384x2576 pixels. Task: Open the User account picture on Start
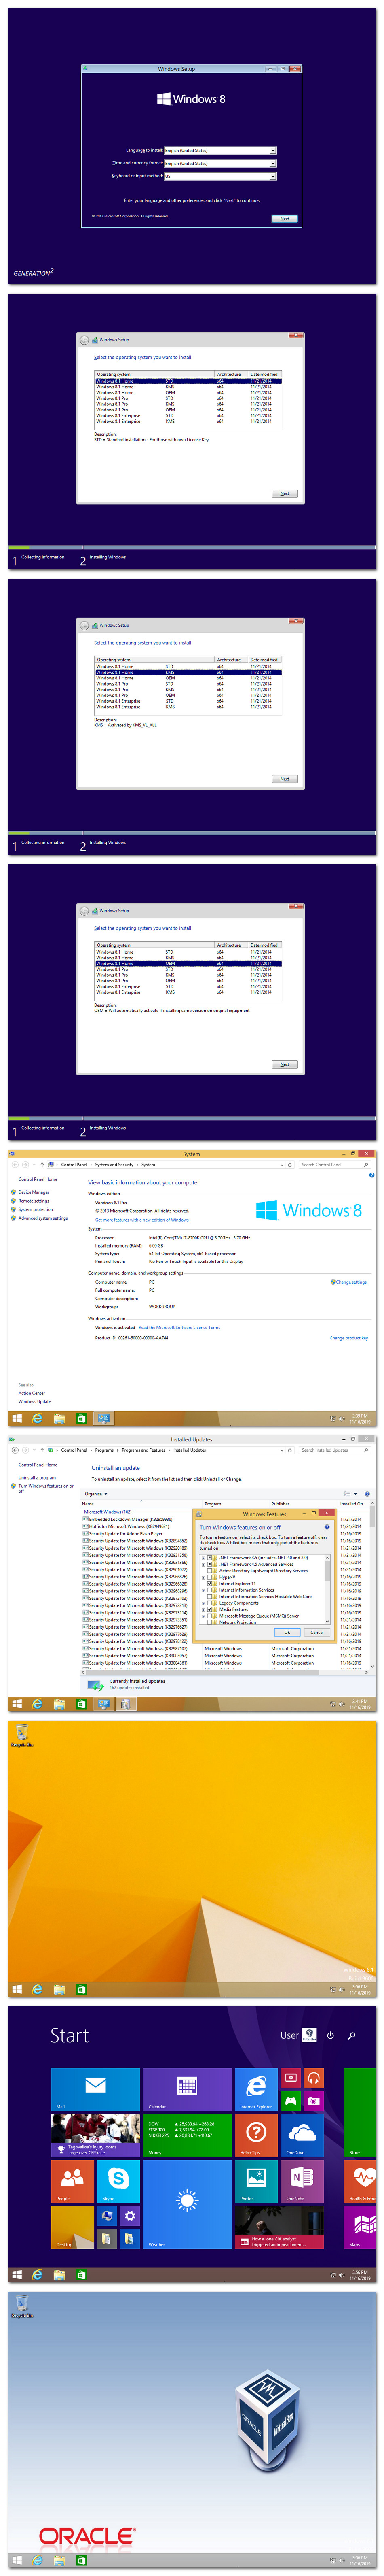tap(309, 2035)
